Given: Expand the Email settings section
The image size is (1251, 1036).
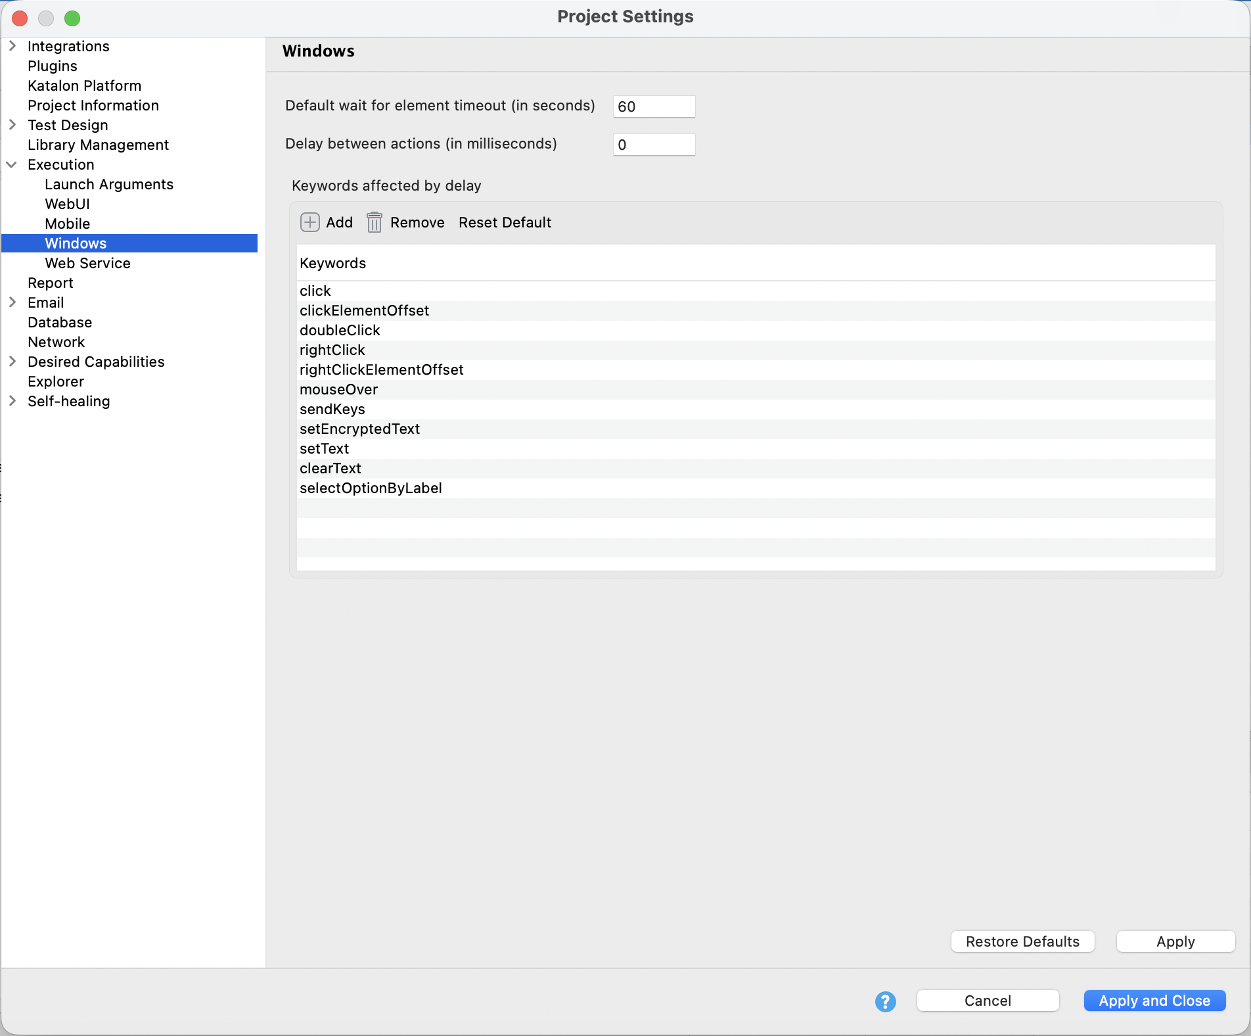Looking at the screenshot, I should pyautogui.click(x=12, y=302).
